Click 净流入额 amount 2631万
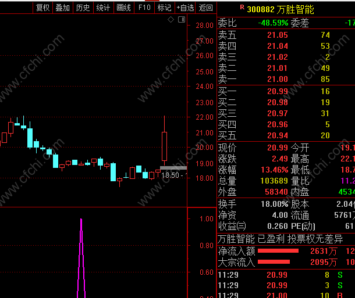 point(324,251)
